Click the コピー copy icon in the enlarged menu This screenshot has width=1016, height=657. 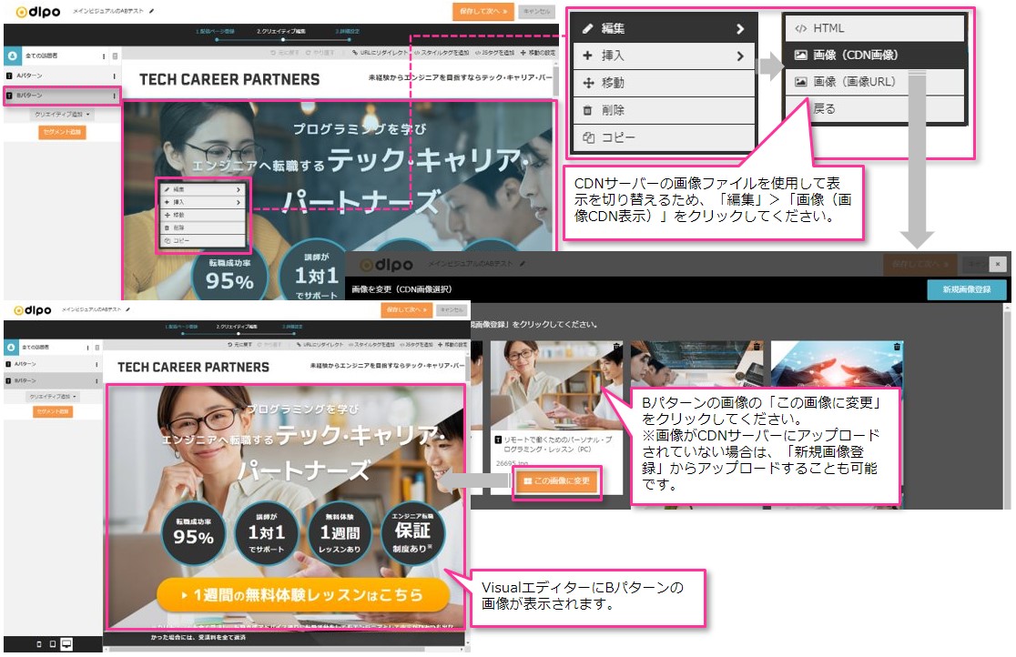click(x=588, y=137)
